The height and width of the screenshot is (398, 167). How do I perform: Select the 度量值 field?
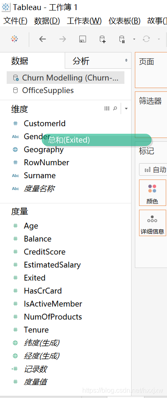coord(35,382)
